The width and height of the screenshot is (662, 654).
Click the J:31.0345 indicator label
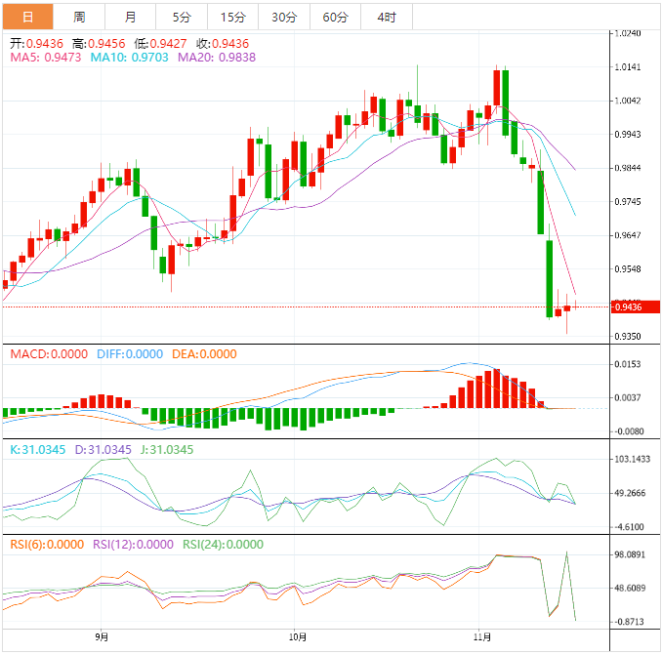click(167, 450)
